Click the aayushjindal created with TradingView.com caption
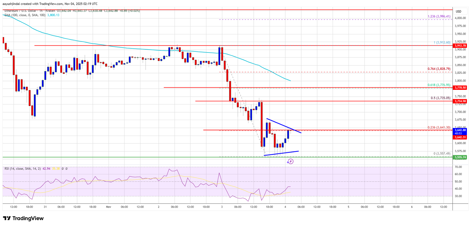The image size is (471, 226). 50,4
